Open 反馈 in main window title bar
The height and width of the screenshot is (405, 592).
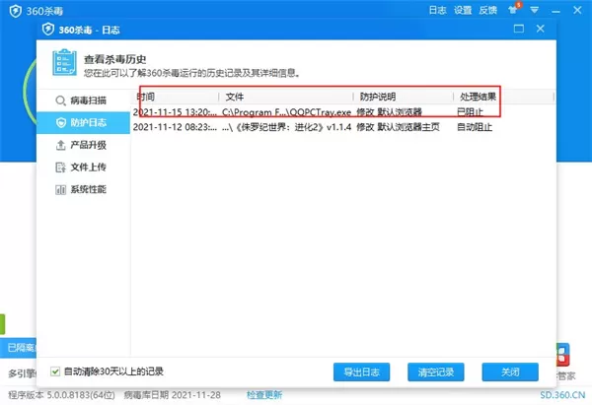click(487, 10)
